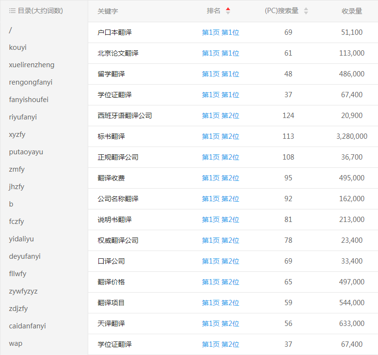Screen dimensions: 378x355
Task: Click the list icon beside 目录 header
Action: 12,11
